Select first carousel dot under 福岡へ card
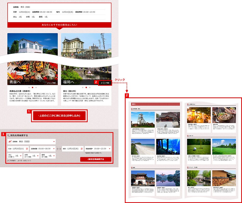 [83, 87]
